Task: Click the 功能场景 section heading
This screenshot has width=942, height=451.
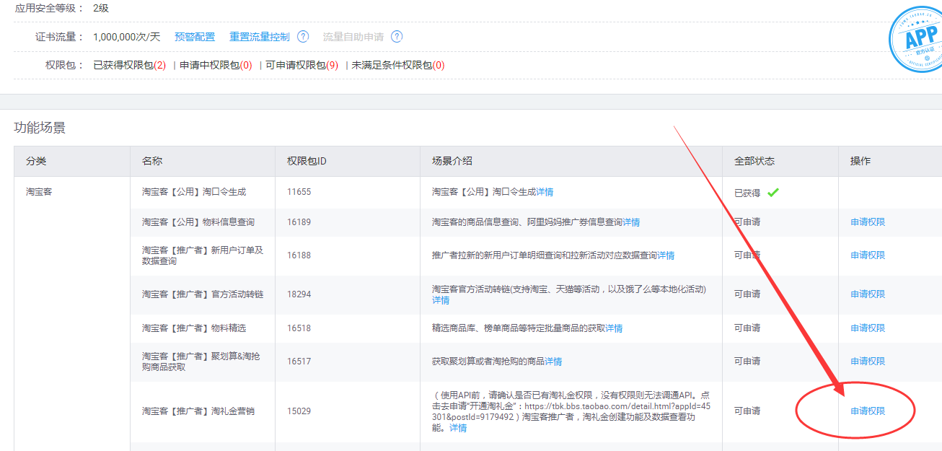Action: (40, 128)
